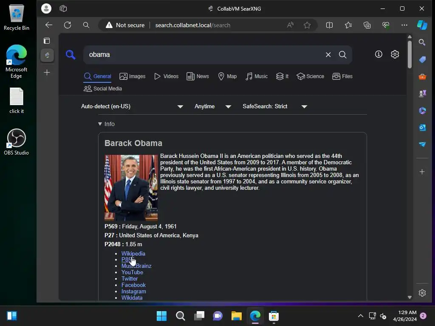This screenshot has height=326, width=435.
Task: Open the Wikidata link
Action: 132,298
